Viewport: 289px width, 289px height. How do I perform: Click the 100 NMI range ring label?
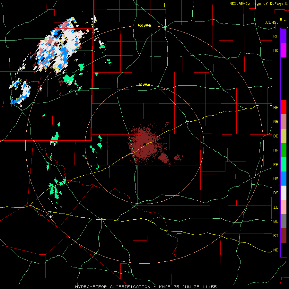tap(144, 25)
